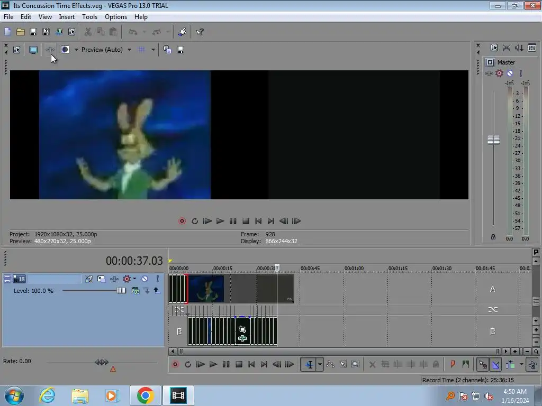Click the track Level slider handle
Viewport: 542px width, 406px height.
[121, 291]
